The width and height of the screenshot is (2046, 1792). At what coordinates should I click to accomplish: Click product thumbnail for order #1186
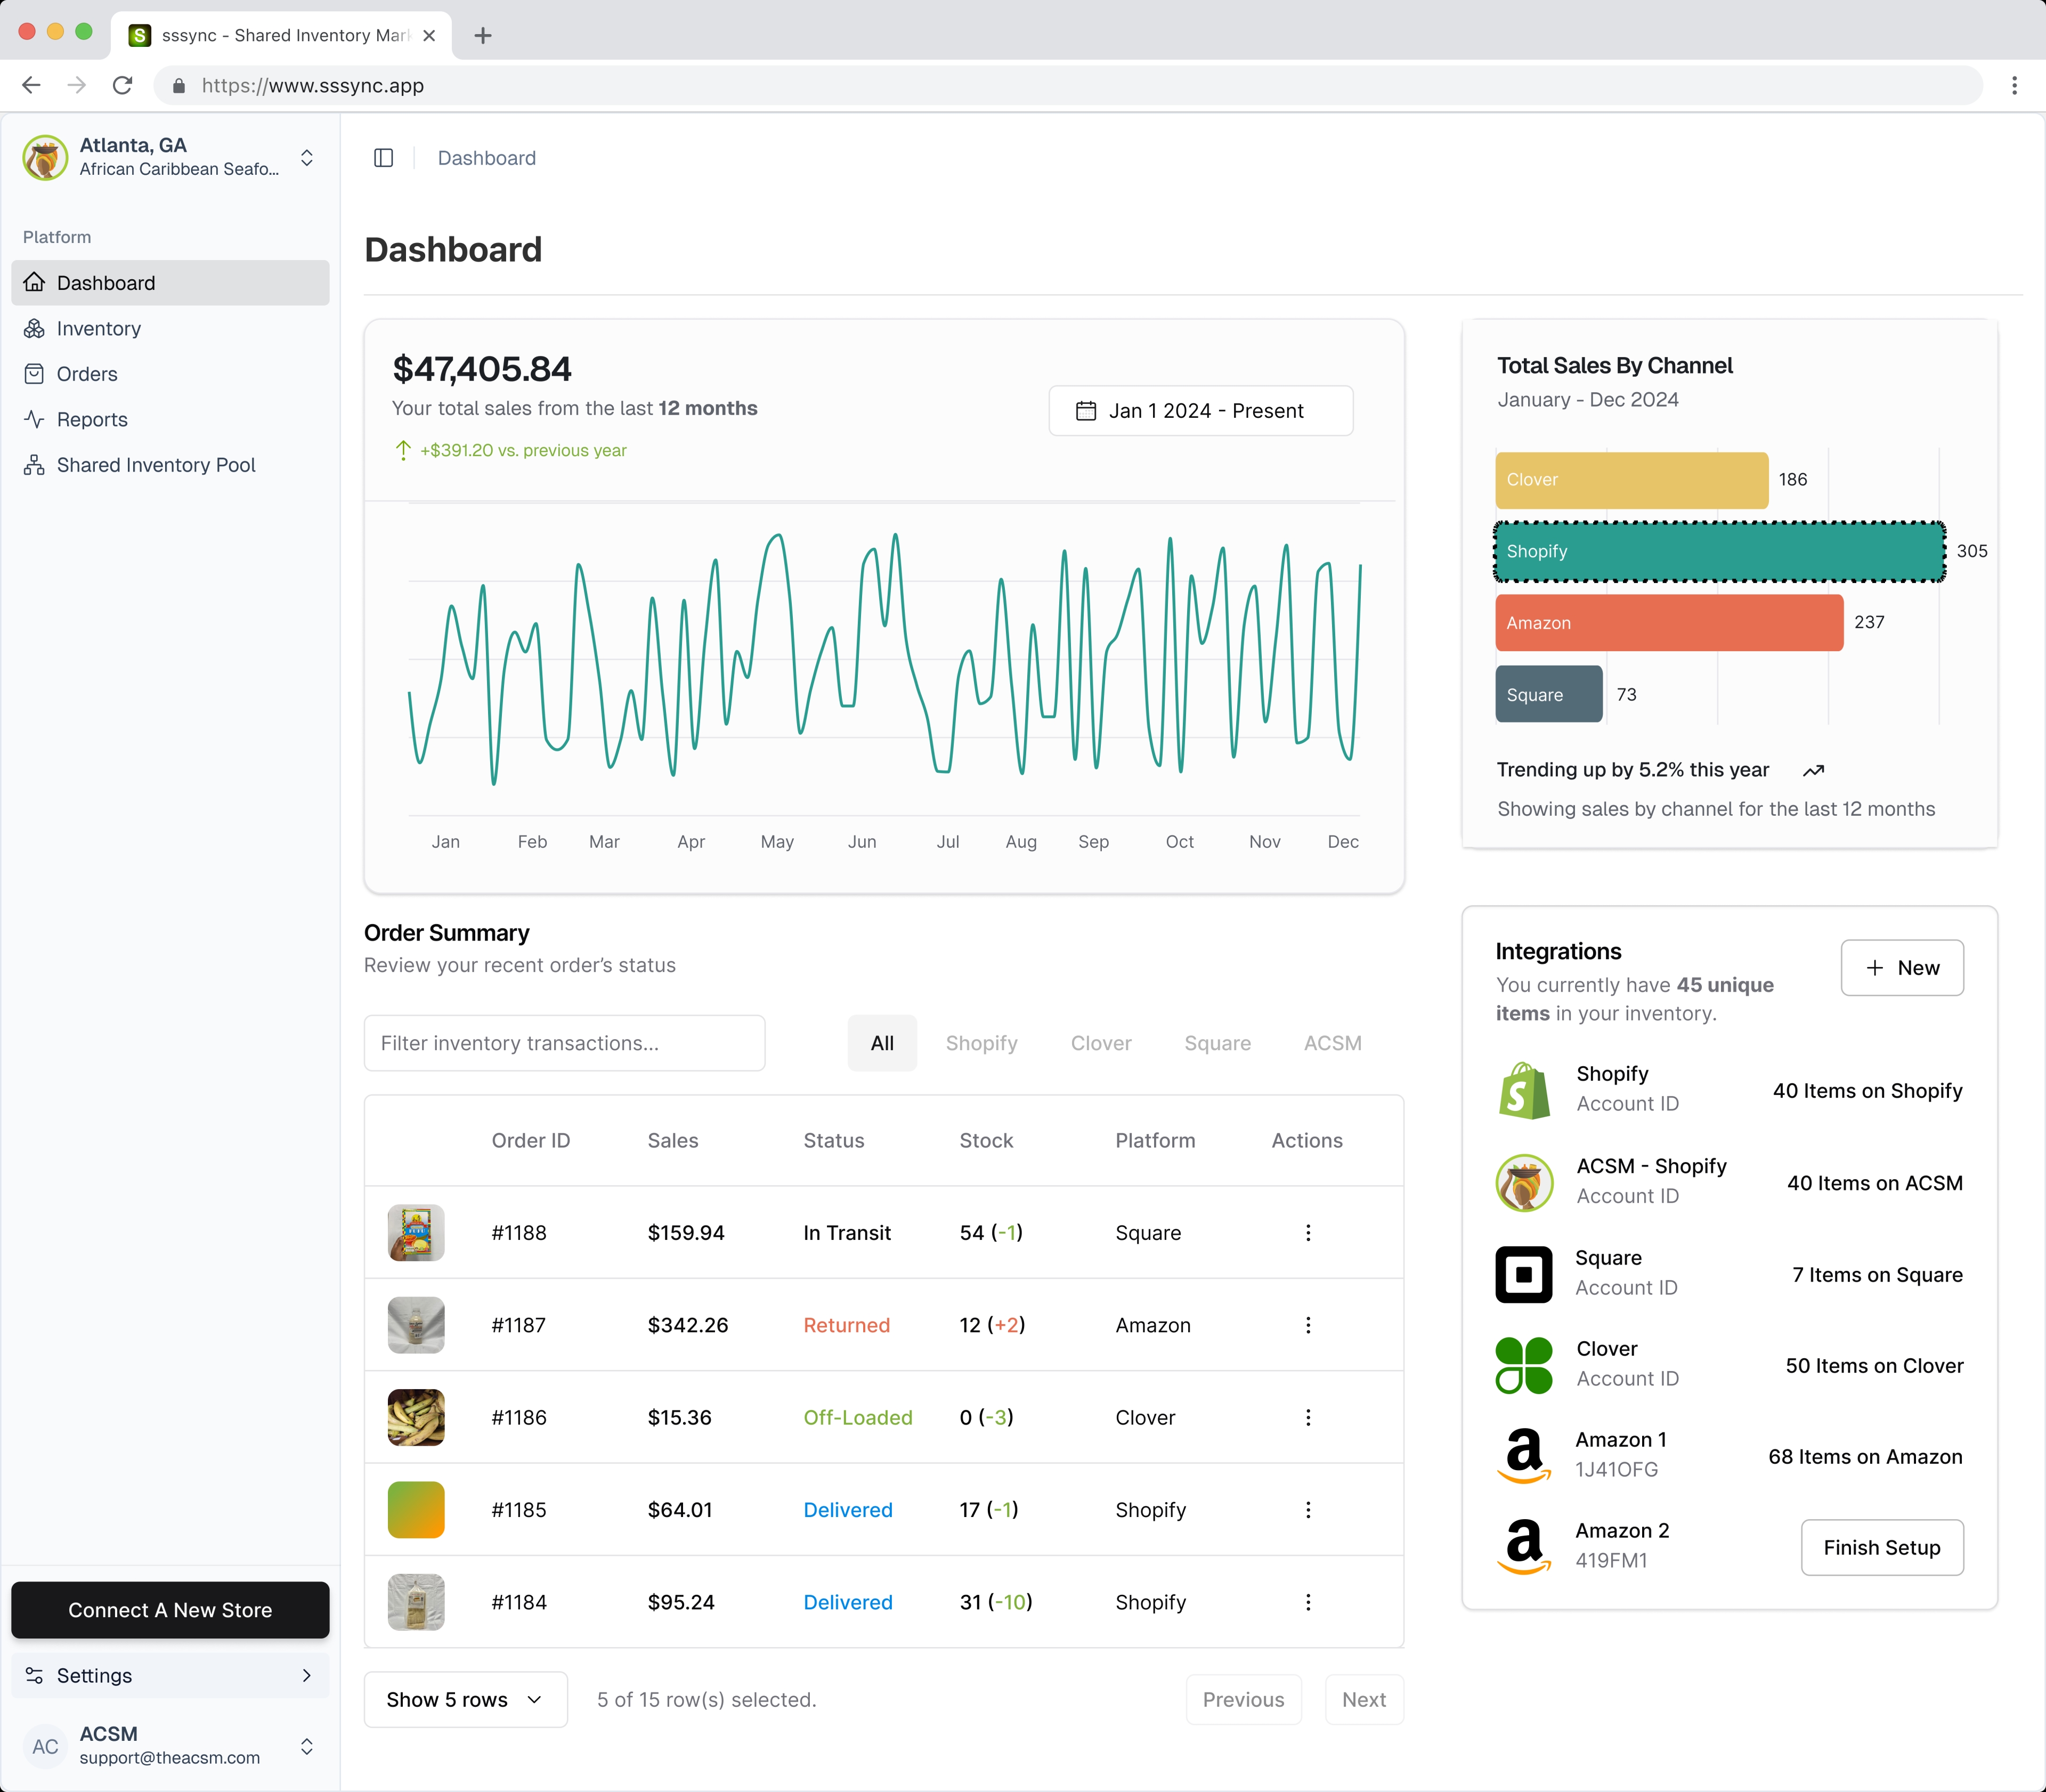pyautogui.click(x=416, y=1417)
